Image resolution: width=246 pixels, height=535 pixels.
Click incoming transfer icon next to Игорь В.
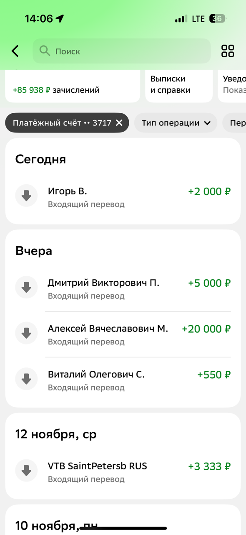coord(26,195)
